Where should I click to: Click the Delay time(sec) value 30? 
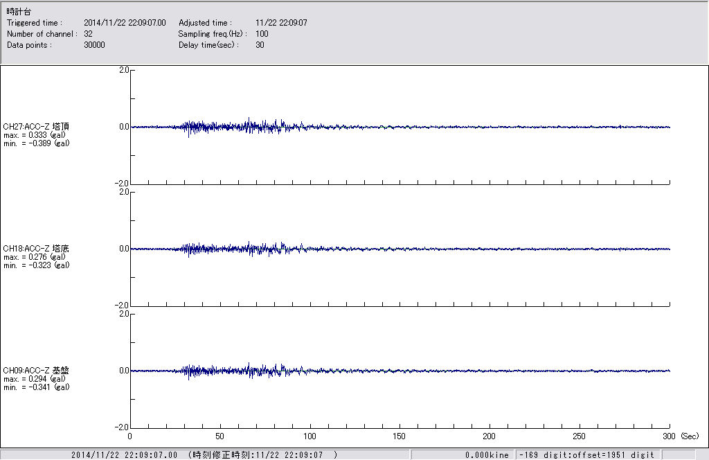(260, 45)
